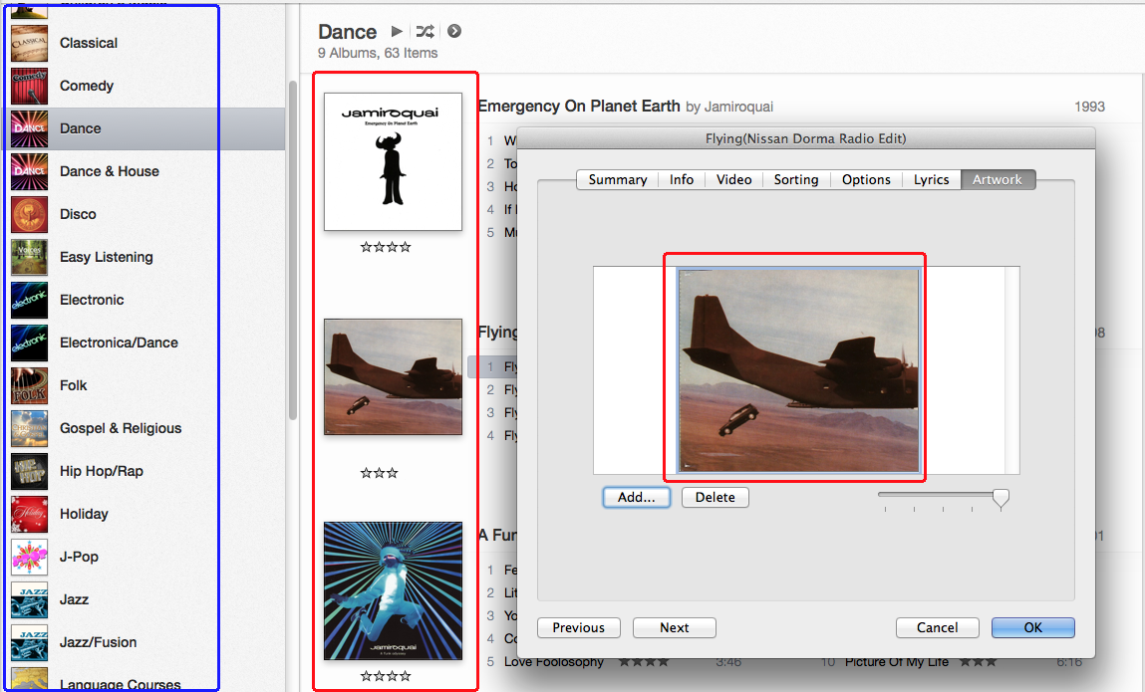The width and height of the screenshot is (1145, 692).
Task: Click the artwork size slider handle
Action: [1001, 497]
